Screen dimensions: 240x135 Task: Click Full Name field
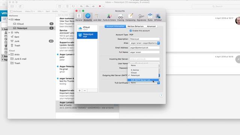[x=145, y=52]
